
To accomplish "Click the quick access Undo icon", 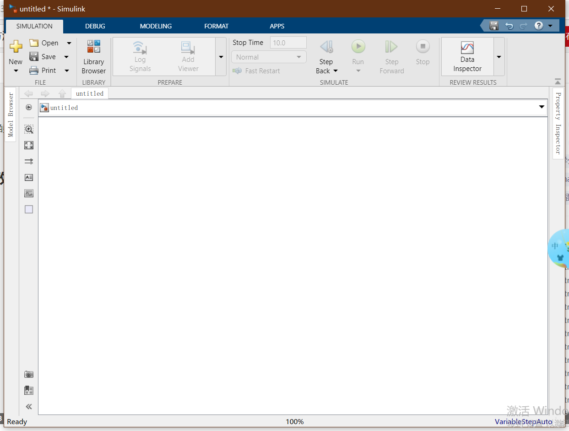I will tap(509, 26).
